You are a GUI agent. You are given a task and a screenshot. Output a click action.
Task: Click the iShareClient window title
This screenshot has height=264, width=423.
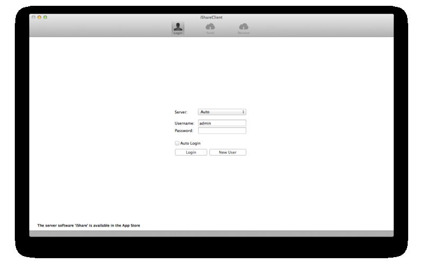click(x=212, y=17)
